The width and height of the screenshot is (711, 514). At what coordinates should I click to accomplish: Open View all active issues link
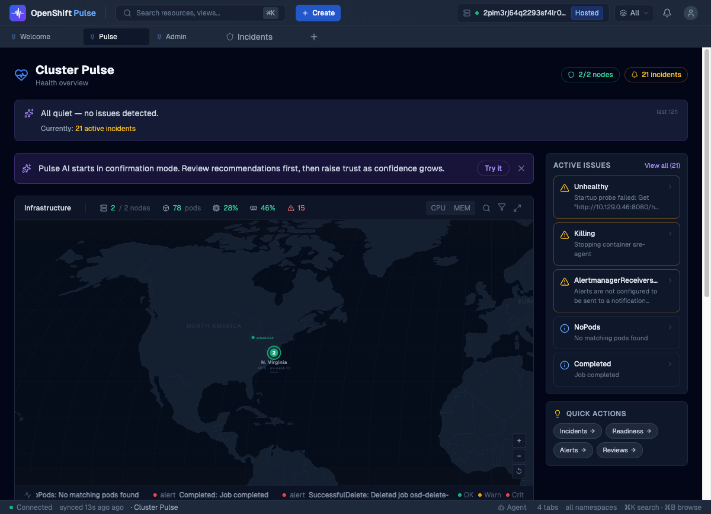point(662,165)
